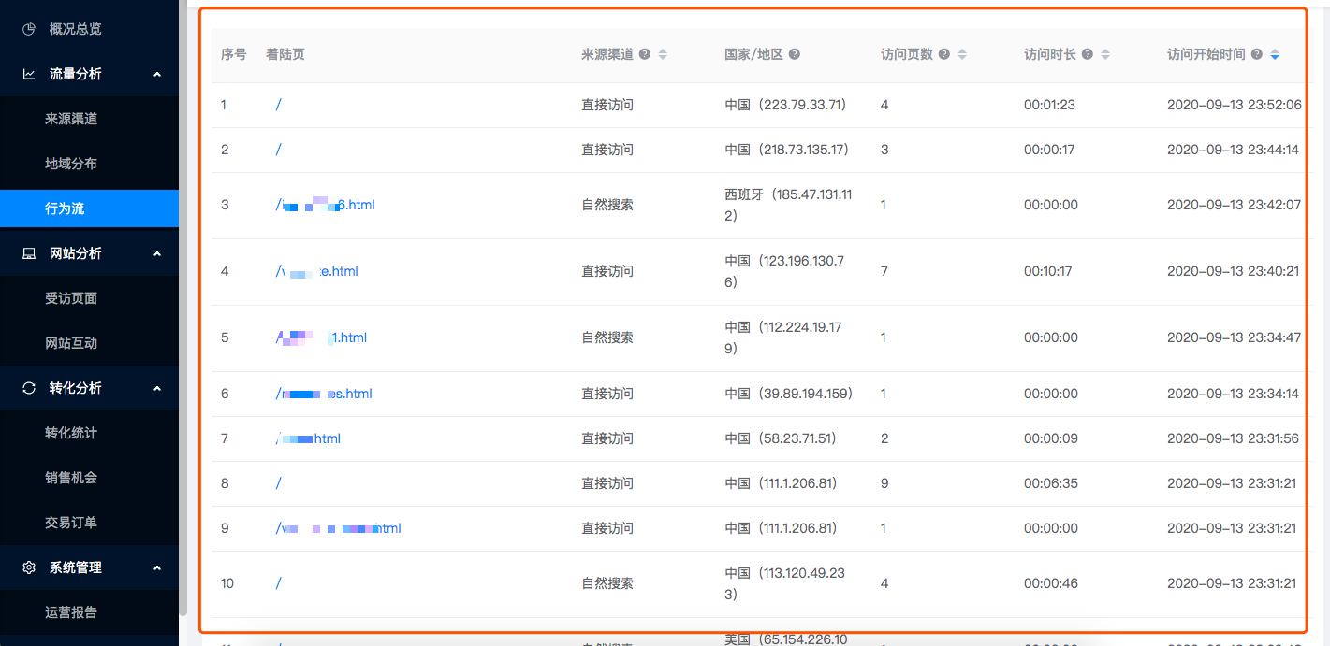Collapse the 流量分析 menu section

[x=157, y=74]
